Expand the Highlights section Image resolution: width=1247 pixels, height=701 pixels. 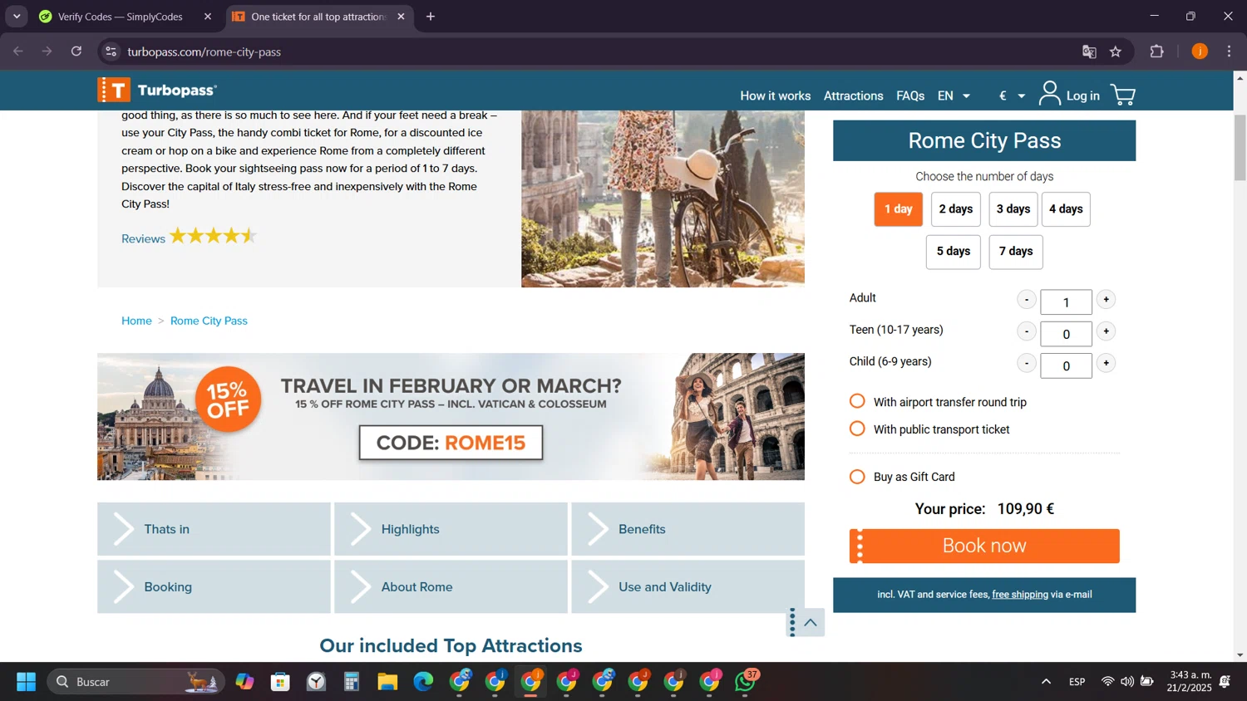pos(451,529)
